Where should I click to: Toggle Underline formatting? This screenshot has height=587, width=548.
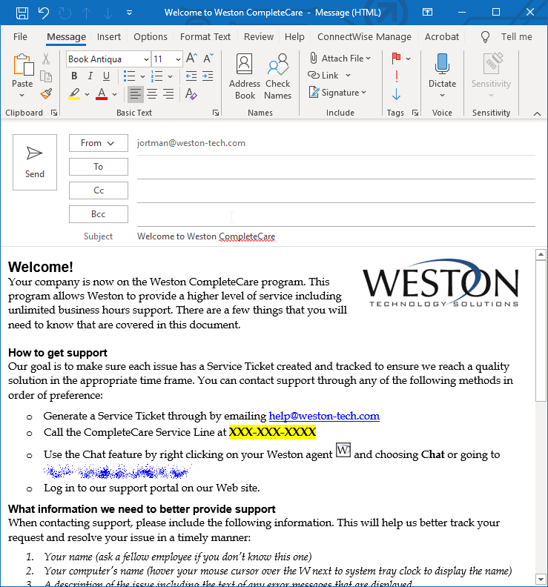tap(106, 76)
